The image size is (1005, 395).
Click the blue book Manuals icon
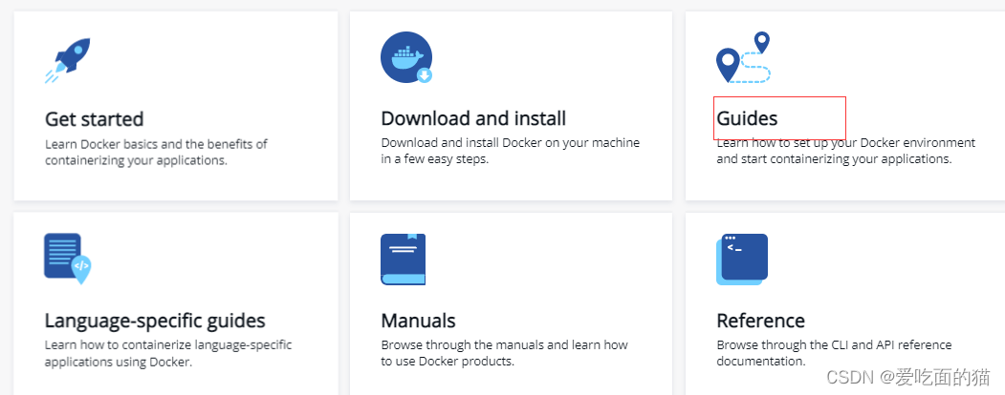pos(404,259)
